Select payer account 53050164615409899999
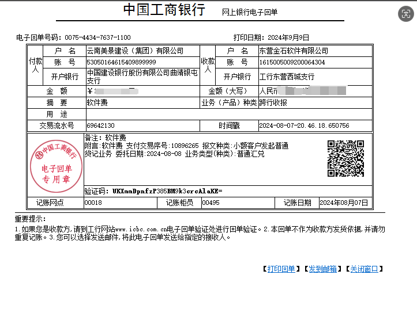 121,62
